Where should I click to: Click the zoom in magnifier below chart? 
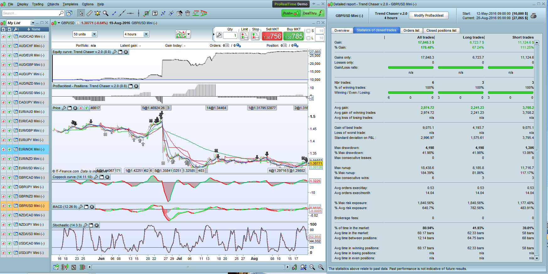[321, 267]
